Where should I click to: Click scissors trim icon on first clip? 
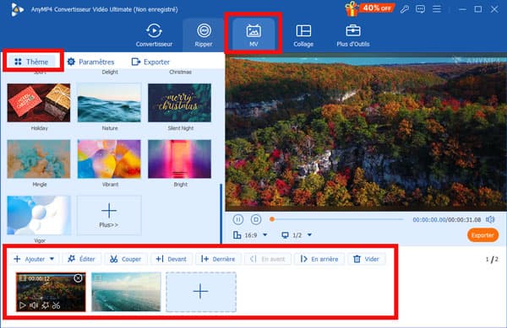pos(57,305)
